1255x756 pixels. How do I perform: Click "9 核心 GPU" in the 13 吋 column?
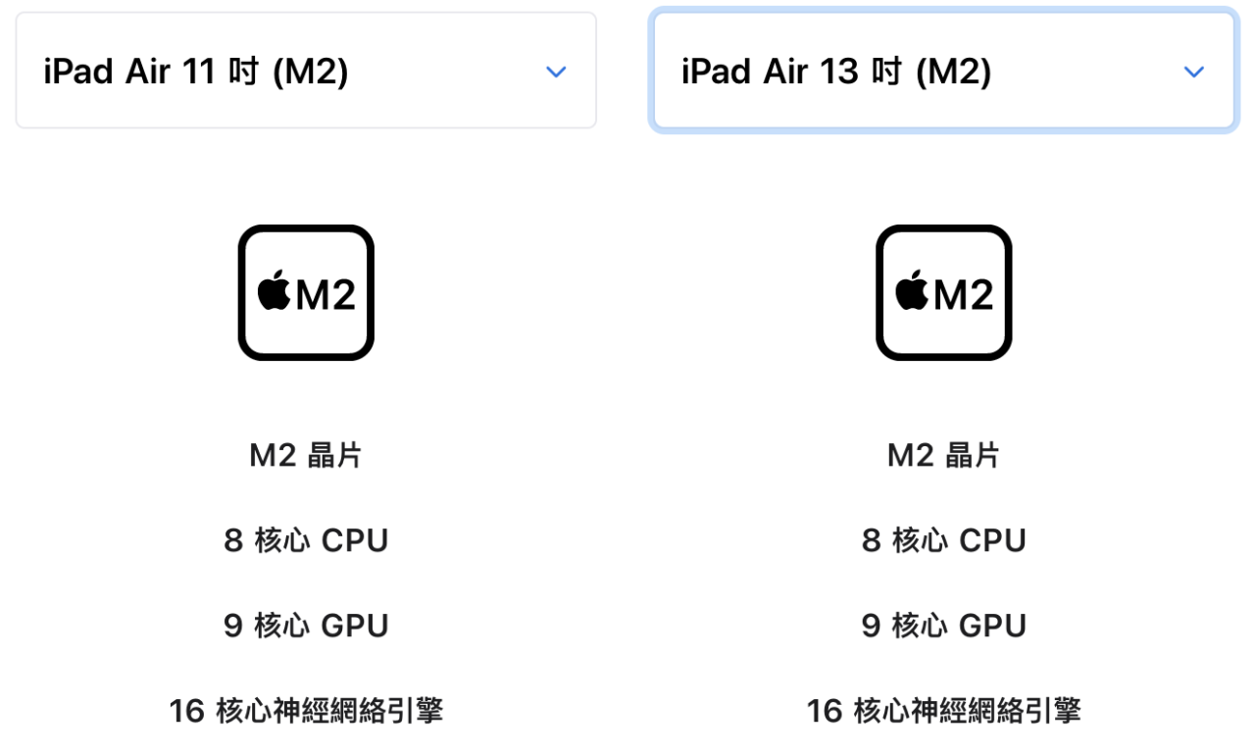[x=943, y=626]
